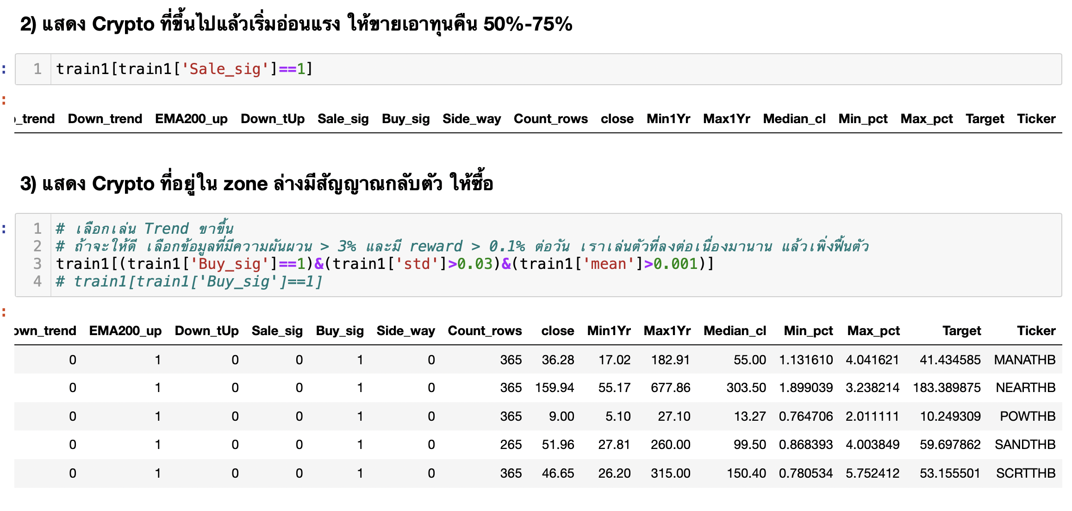Click Max_pct value 5.752412

click(x=873, y=473)
